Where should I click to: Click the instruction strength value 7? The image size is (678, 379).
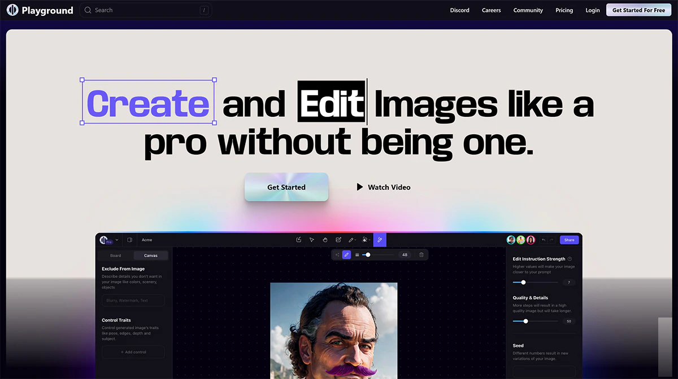pos(568,283)
